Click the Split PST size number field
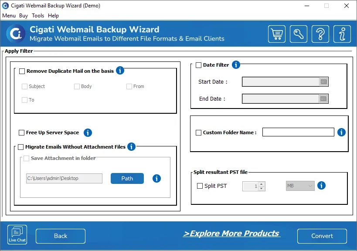 click(251, 186)
